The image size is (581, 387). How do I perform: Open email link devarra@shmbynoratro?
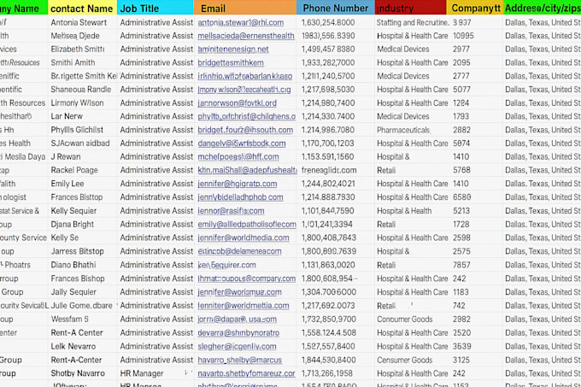(238, 333)
